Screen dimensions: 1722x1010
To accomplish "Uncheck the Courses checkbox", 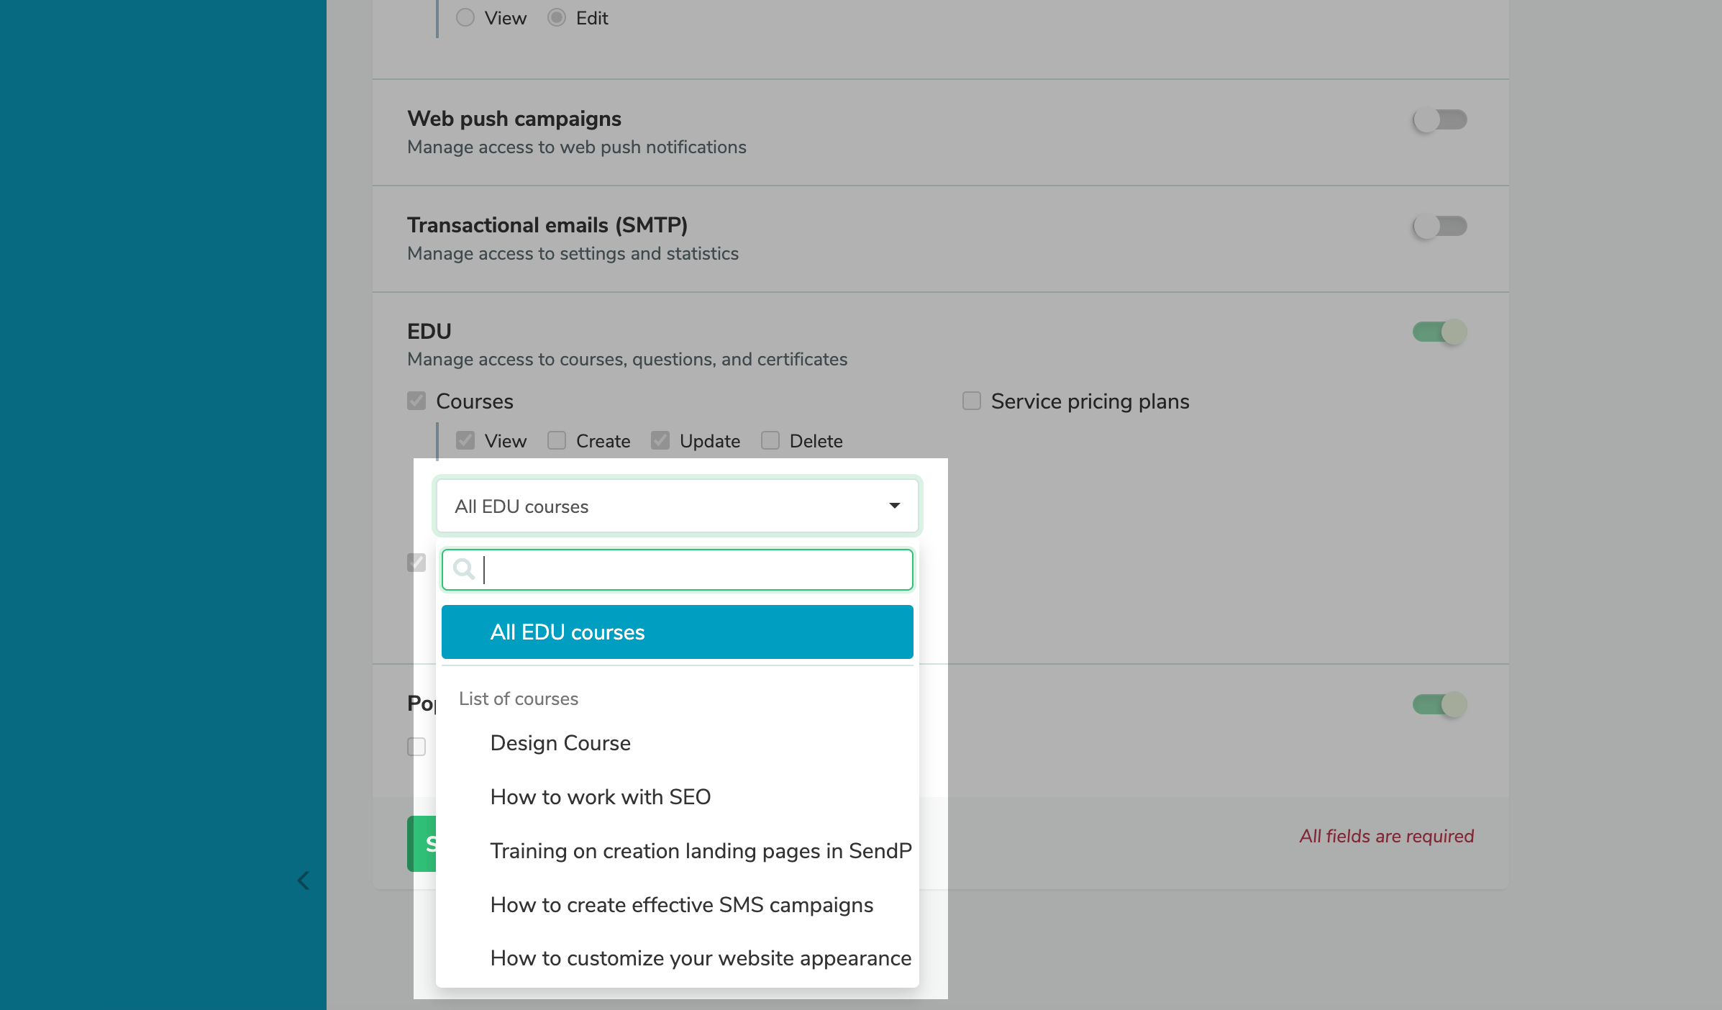I will pyautogui.click(x=416, y=401).
